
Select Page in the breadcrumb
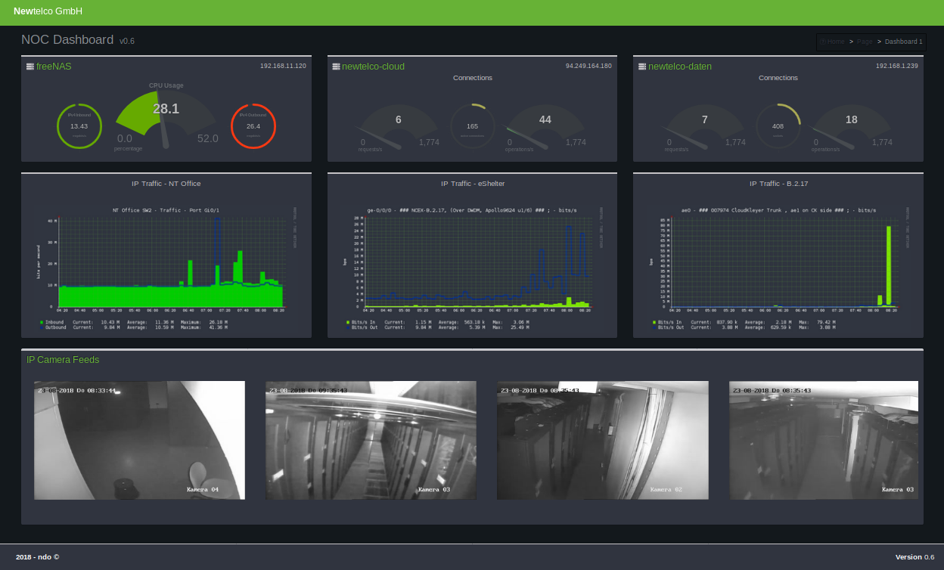(865, 42)
